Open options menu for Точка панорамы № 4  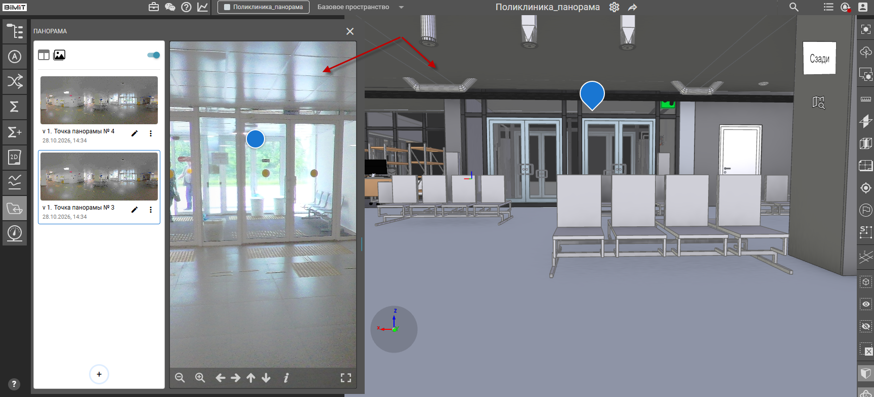(151, 133)
